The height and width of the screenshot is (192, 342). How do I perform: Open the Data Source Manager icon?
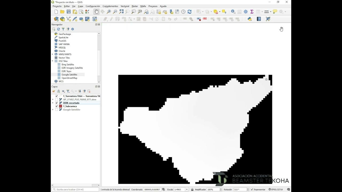click(x=56, y=19)
